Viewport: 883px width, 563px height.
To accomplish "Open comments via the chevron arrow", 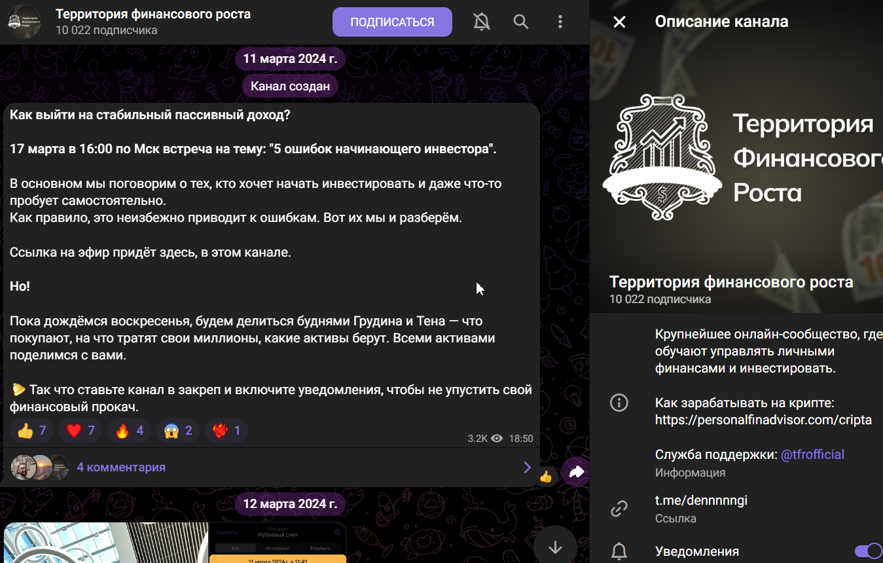I will coord(527,467).
